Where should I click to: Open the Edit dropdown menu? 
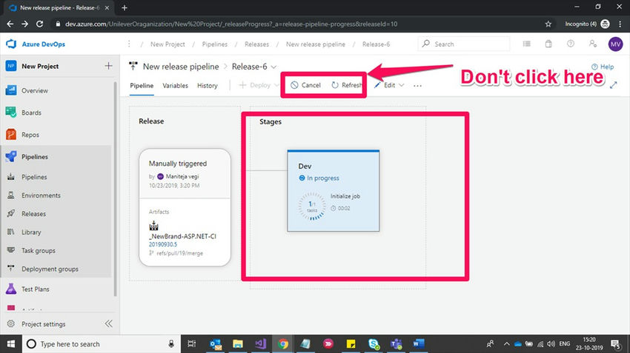coord(389,85)
